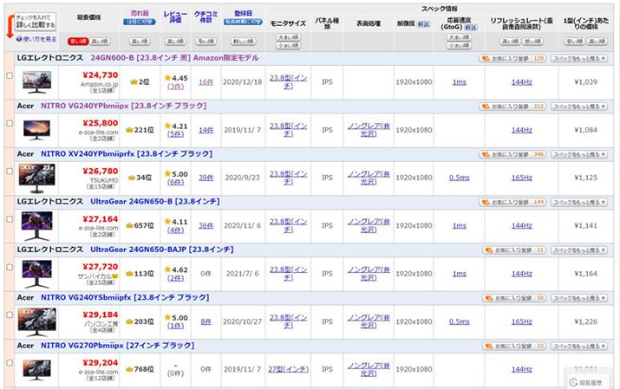Select the checkbox for UltraGear 24GN650-B
This screenshot has height=389, width=620.
point(10,220)
